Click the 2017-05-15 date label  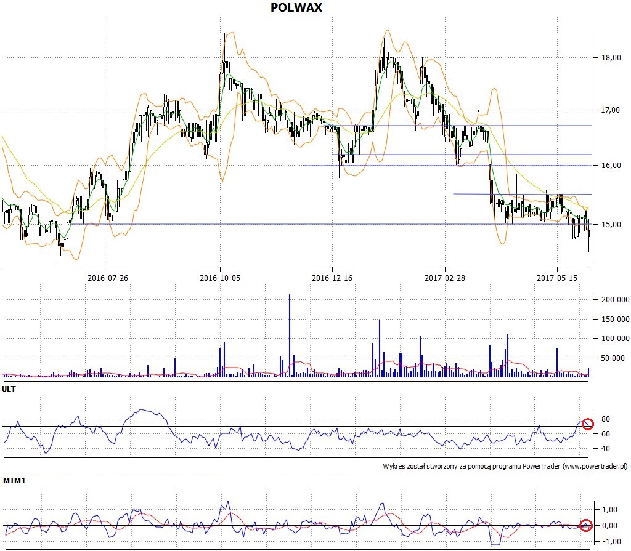pyautogui.click(x=557, y=278)
